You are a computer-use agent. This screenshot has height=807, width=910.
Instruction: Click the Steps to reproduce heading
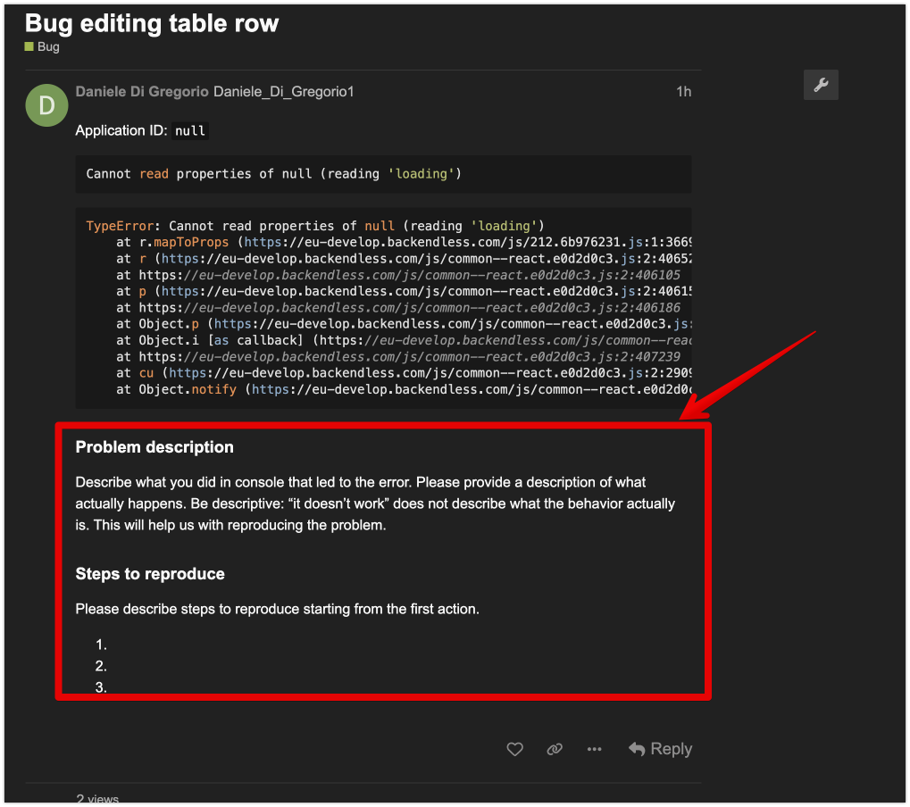[x=150, y=574]
